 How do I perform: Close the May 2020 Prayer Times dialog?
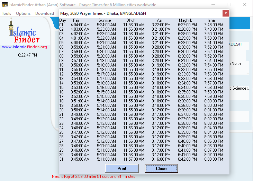(x=226, y=13)
